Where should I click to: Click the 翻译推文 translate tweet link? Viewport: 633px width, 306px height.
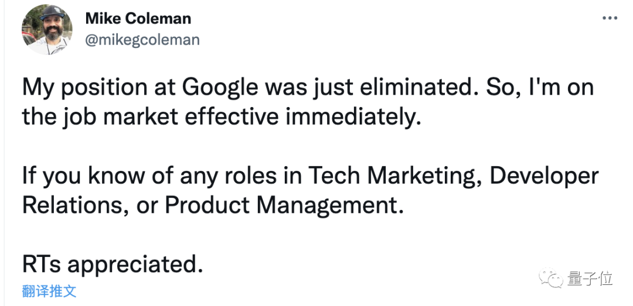click(x=49, y=291)
